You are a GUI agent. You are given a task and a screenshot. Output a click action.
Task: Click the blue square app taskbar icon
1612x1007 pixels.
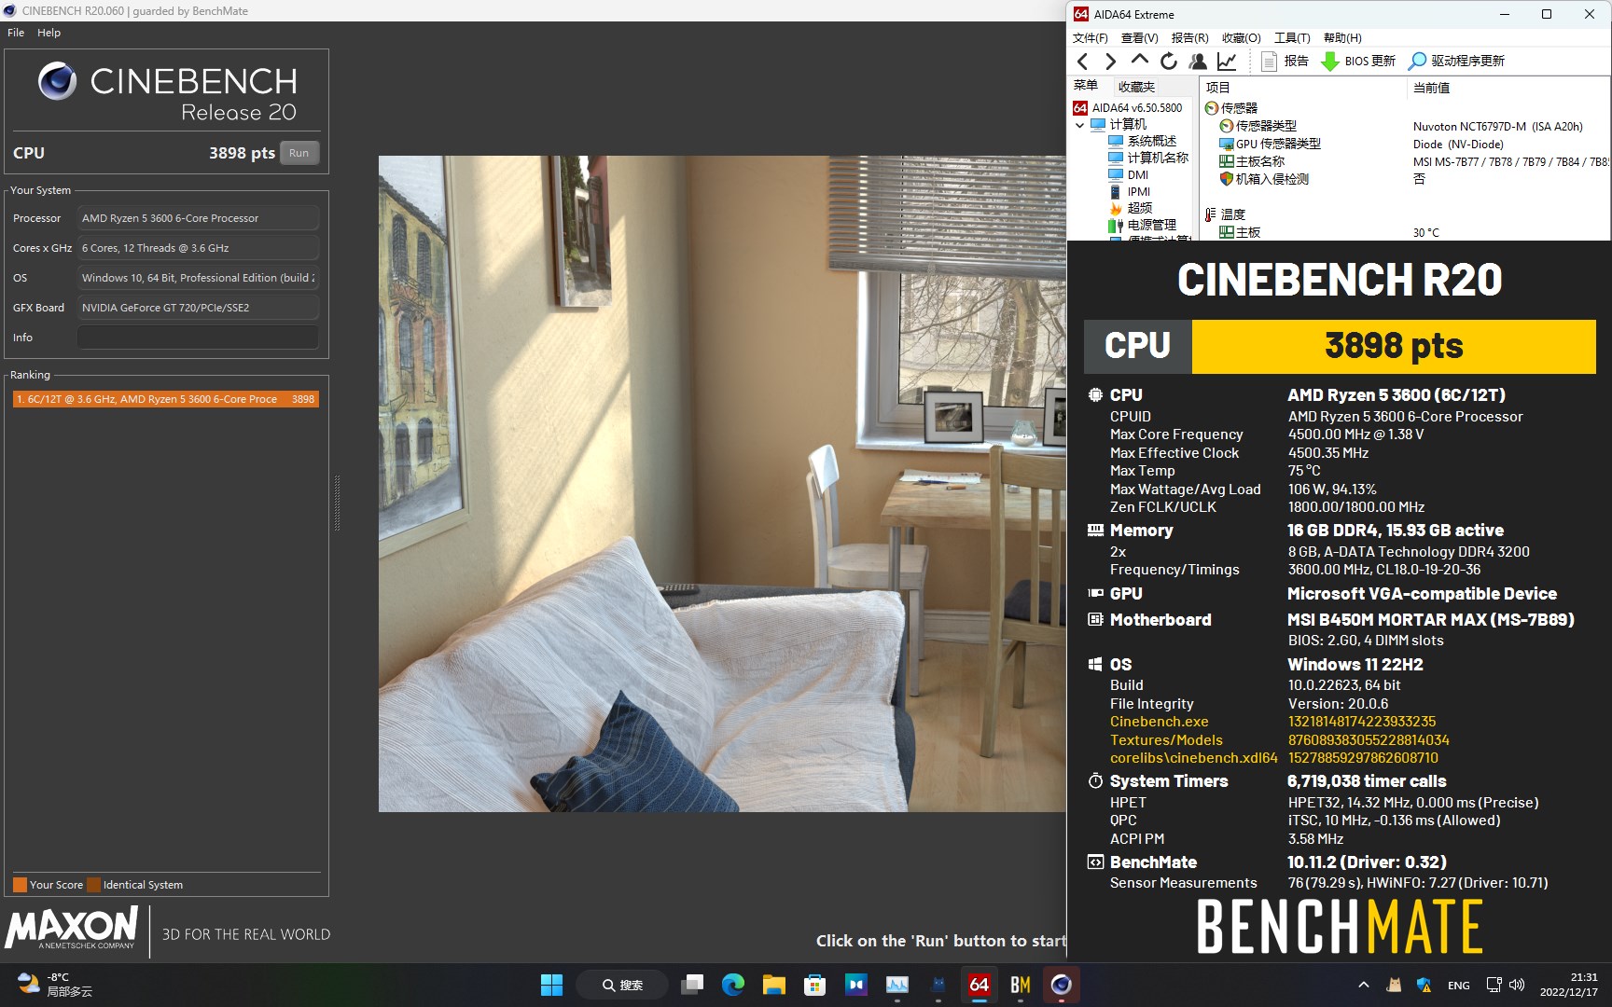tap(856, 985)
